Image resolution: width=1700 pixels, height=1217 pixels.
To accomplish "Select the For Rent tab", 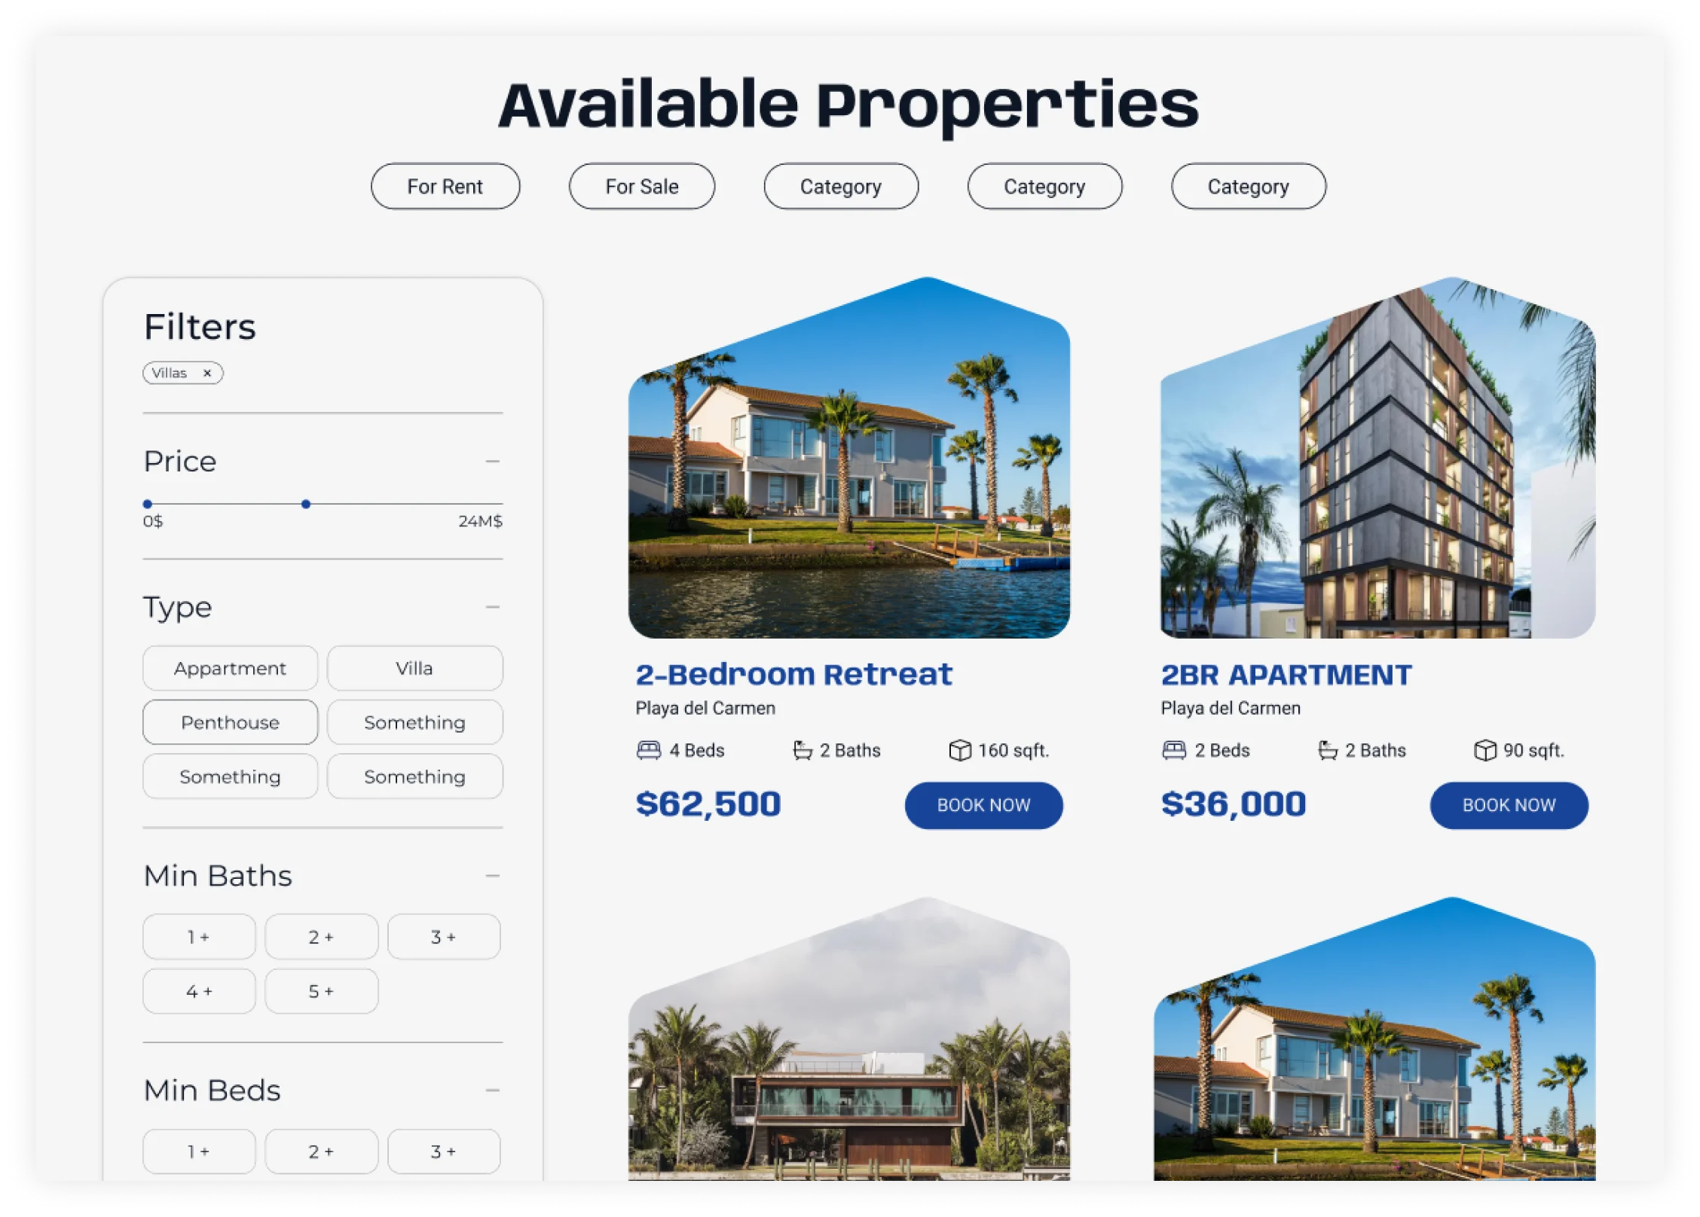I will click(x=444, y=185).
